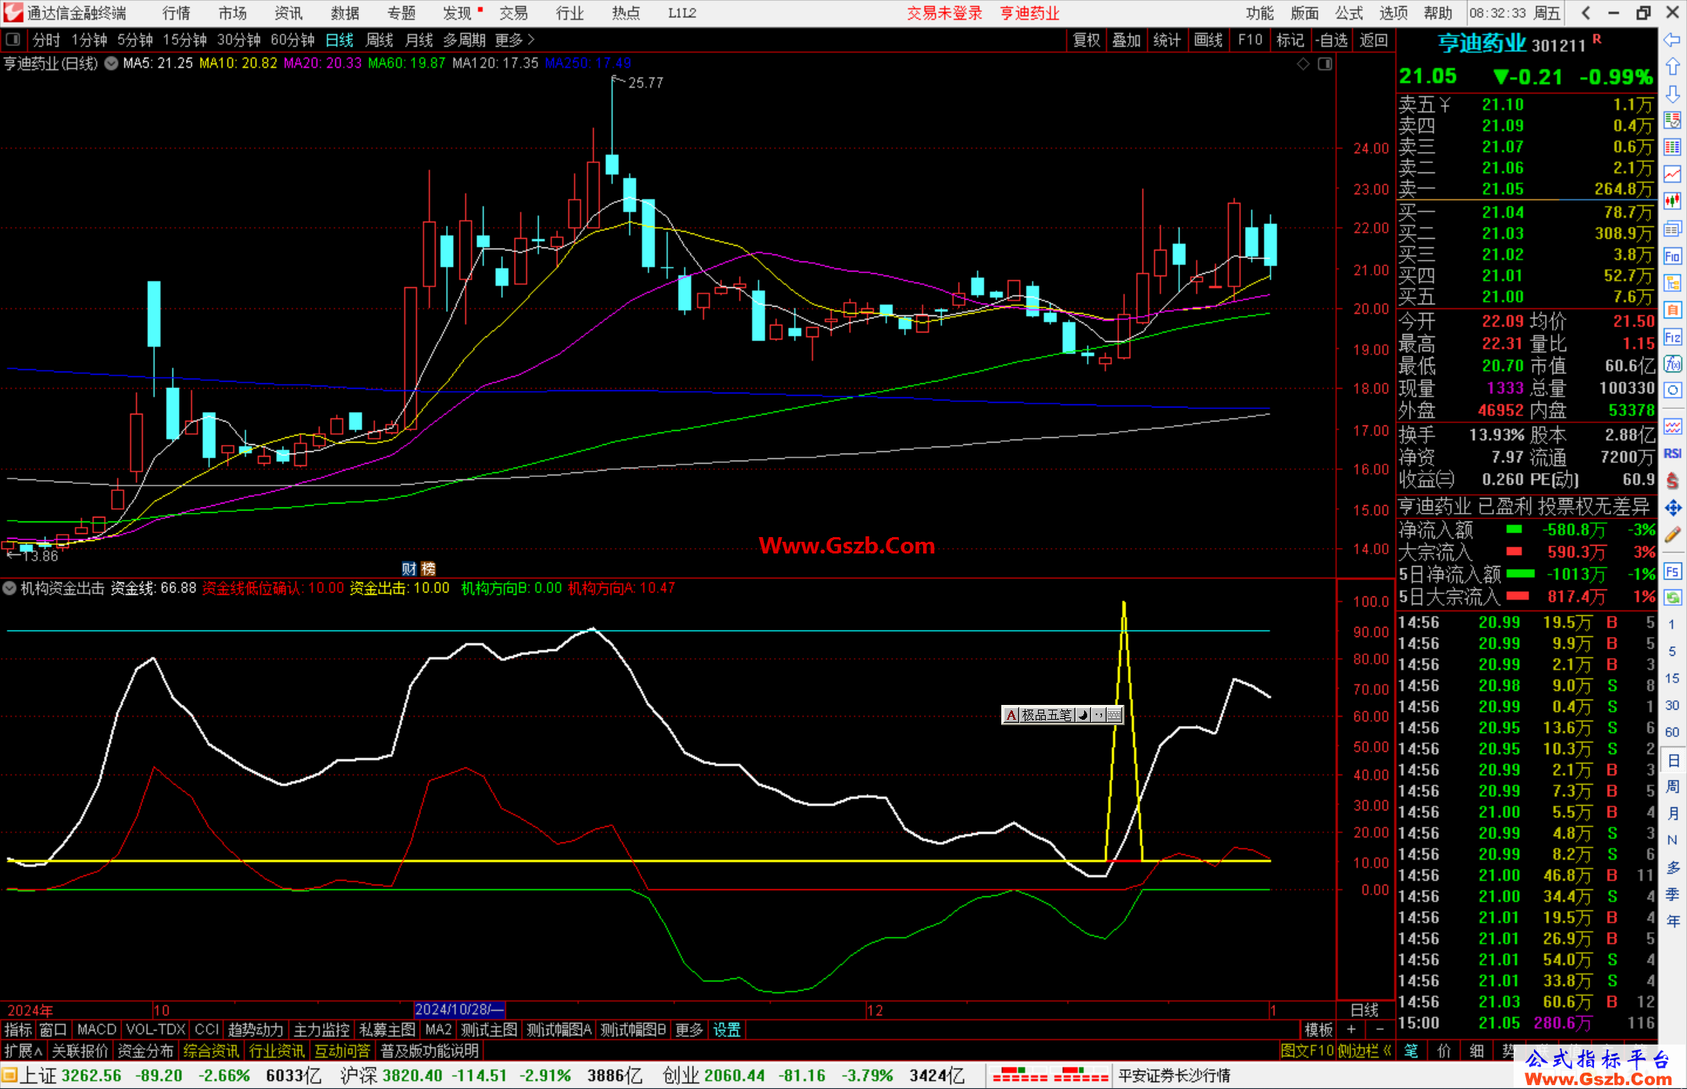The height and width of the screenshot is (1089, 1687).
Task: Select the 60 minute period in sidebar
Action: (1672, 731)
